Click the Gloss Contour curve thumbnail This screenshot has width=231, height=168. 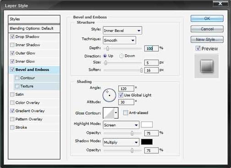tap(109, 113)
